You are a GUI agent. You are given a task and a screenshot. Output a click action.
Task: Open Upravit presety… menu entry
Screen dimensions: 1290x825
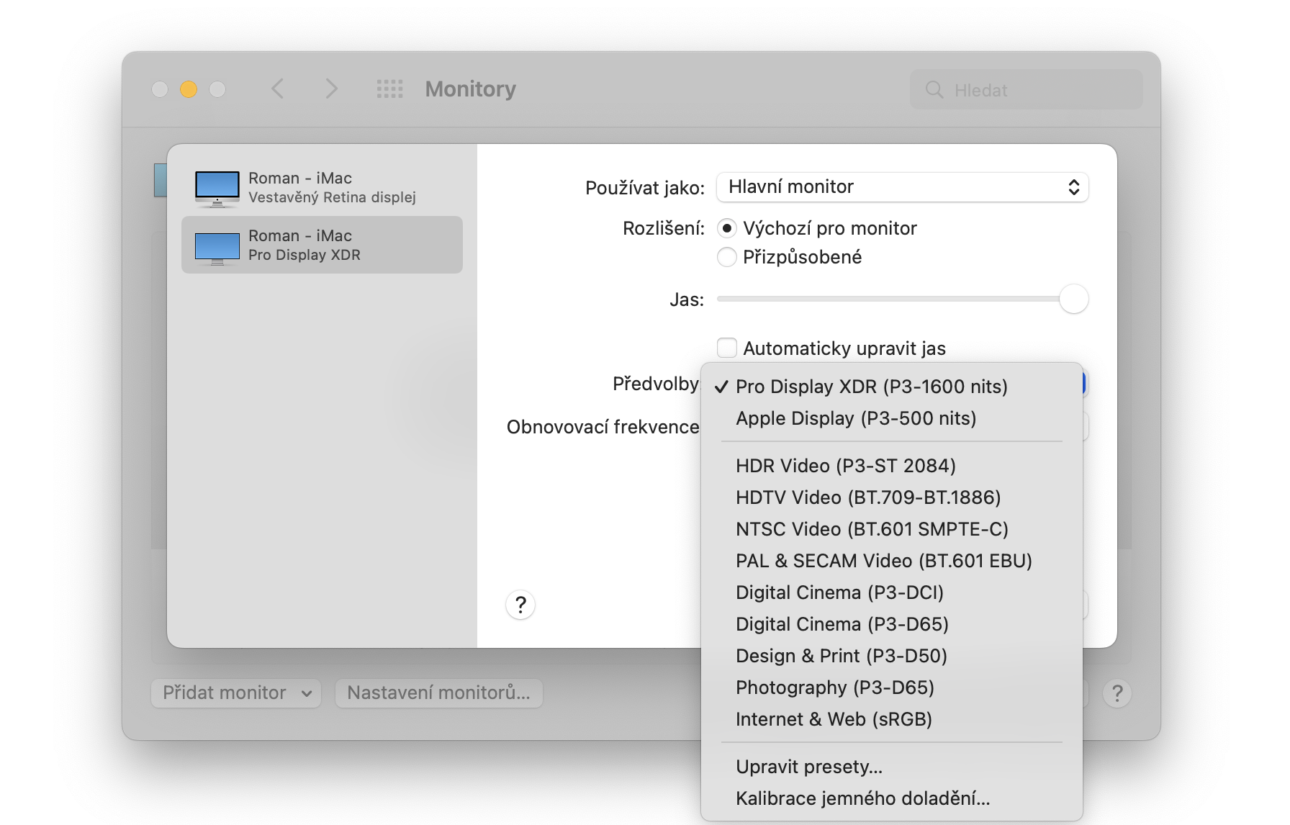808,767
